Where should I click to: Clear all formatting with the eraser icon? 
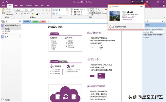(x=49, y=10)
